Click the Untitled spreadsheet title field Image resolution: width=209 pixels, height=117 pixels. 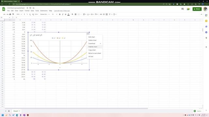16,8
